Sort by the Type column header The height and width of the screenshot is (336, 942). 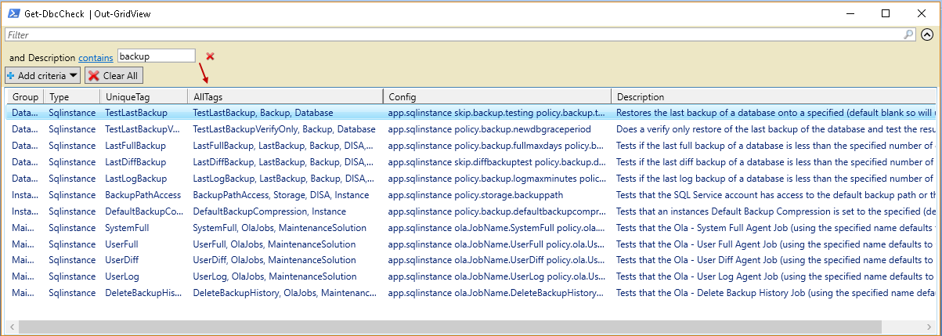pos(71,97)
